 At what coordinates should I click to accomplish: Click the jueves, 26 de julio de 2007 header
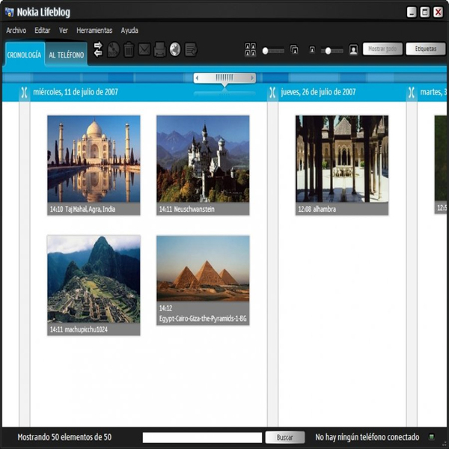click(x=319, y=92)
